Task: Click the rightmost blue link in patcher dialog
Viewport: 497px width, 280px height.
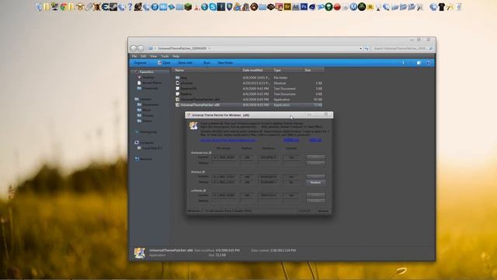Action: [316, 140]
